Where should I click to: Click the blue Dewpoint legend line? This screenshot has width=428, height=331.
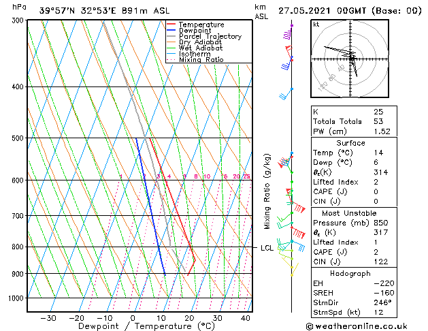tap(171, 30)
